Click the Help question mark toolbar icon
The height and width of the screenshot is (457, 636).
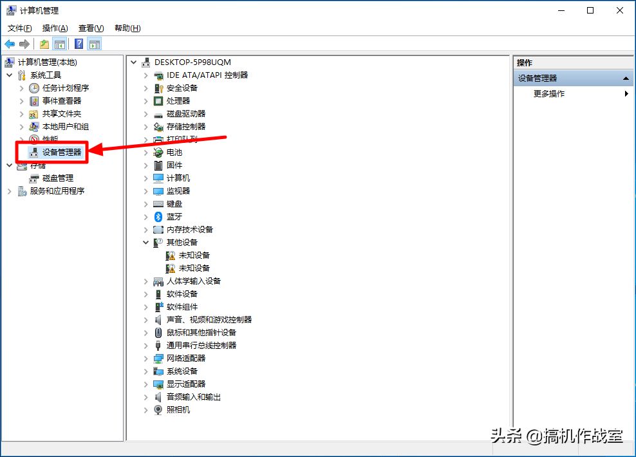79,44
